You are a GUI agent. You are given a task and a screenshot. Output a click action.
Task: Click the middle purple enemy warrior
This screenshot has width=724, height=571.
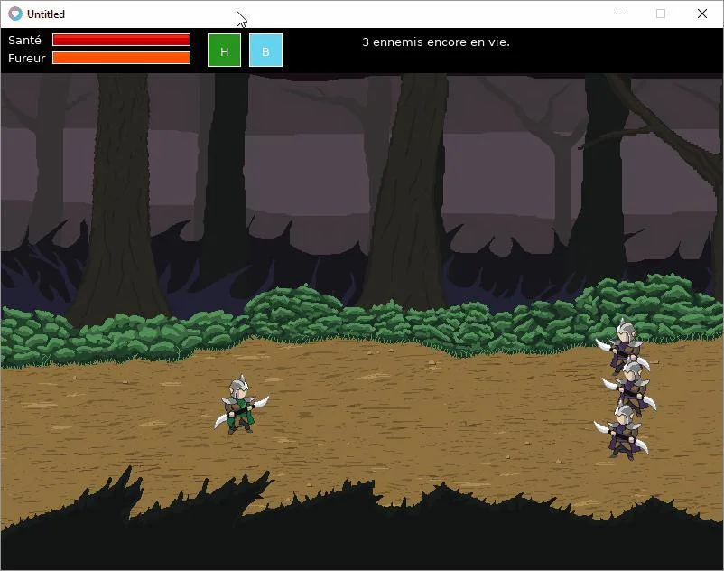click(630, 387)
